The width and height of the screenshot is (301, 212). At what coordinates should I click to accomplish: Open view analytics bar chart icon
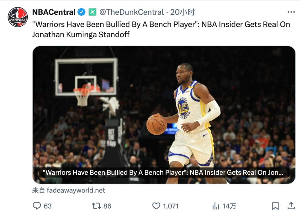point(216,206)
